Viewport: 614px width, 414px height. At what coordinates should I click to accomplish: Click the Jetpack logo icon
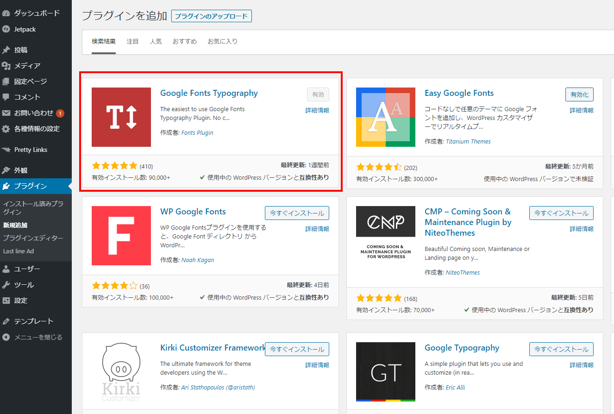[6, 29]
